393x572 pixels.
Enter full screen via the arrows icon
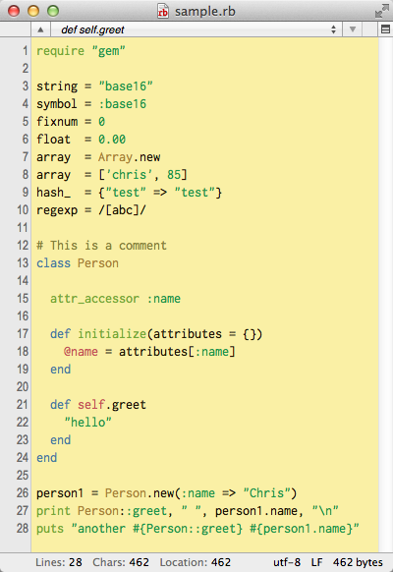pos(381,11)
